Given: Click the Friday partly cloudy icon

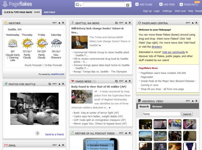Looking at the screenshot, I should tap(42, 43).
